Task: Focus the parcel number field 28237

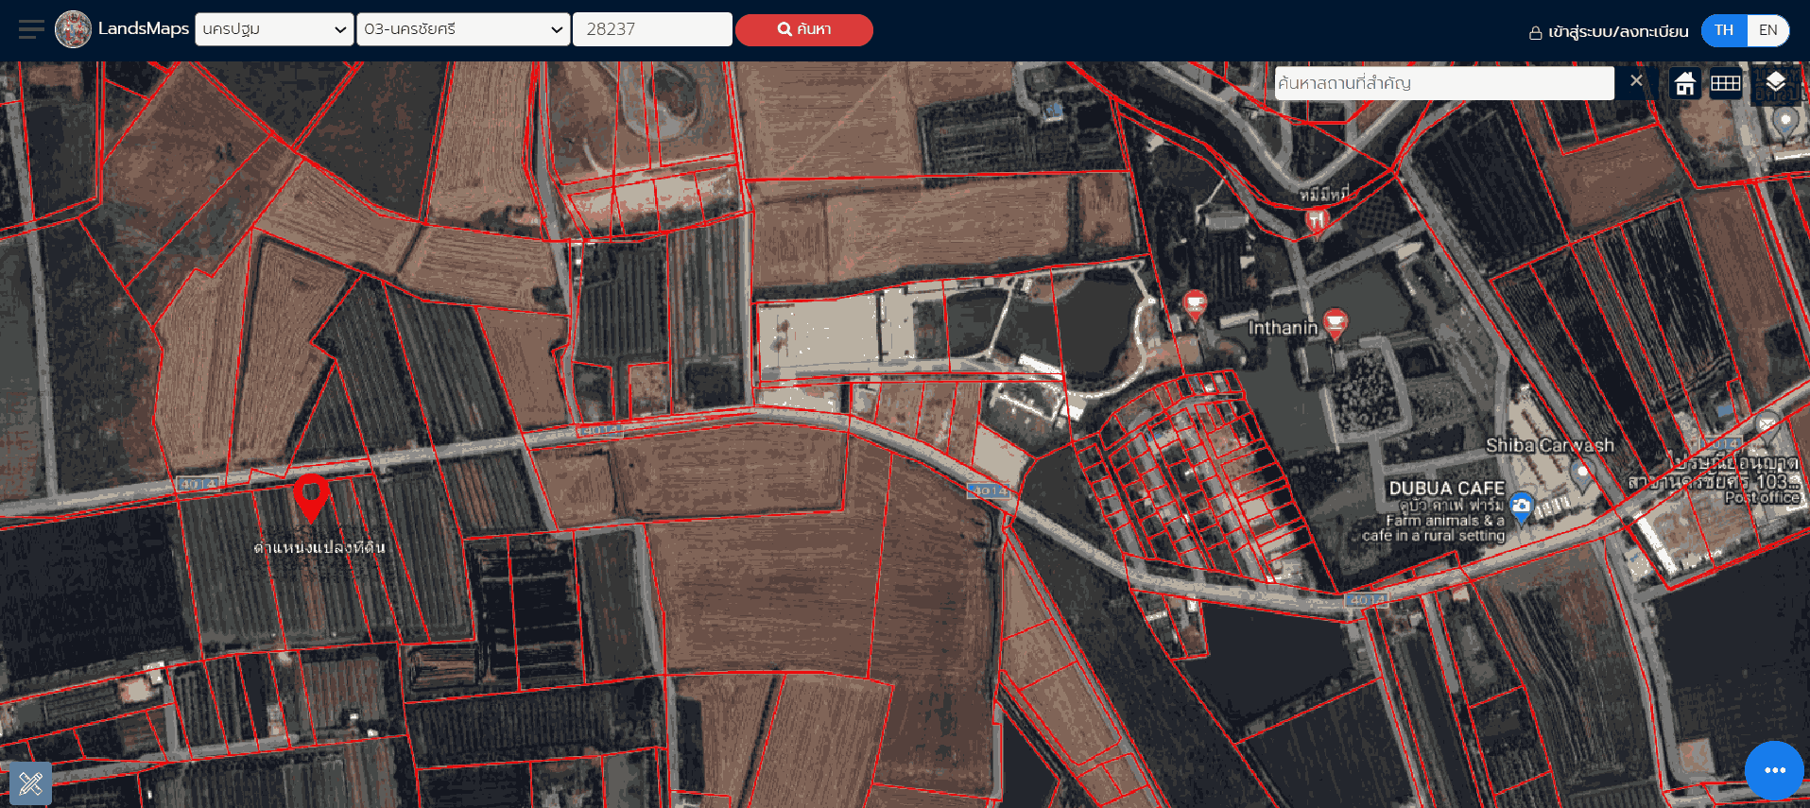Action: [x=652, y=29]
